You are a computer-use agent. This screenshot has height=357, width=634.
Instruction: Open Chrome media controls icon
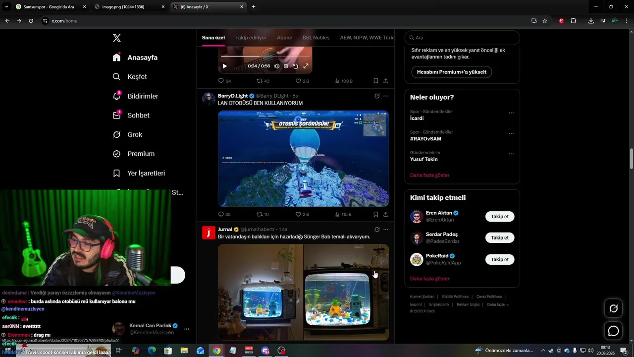point(603,21)
